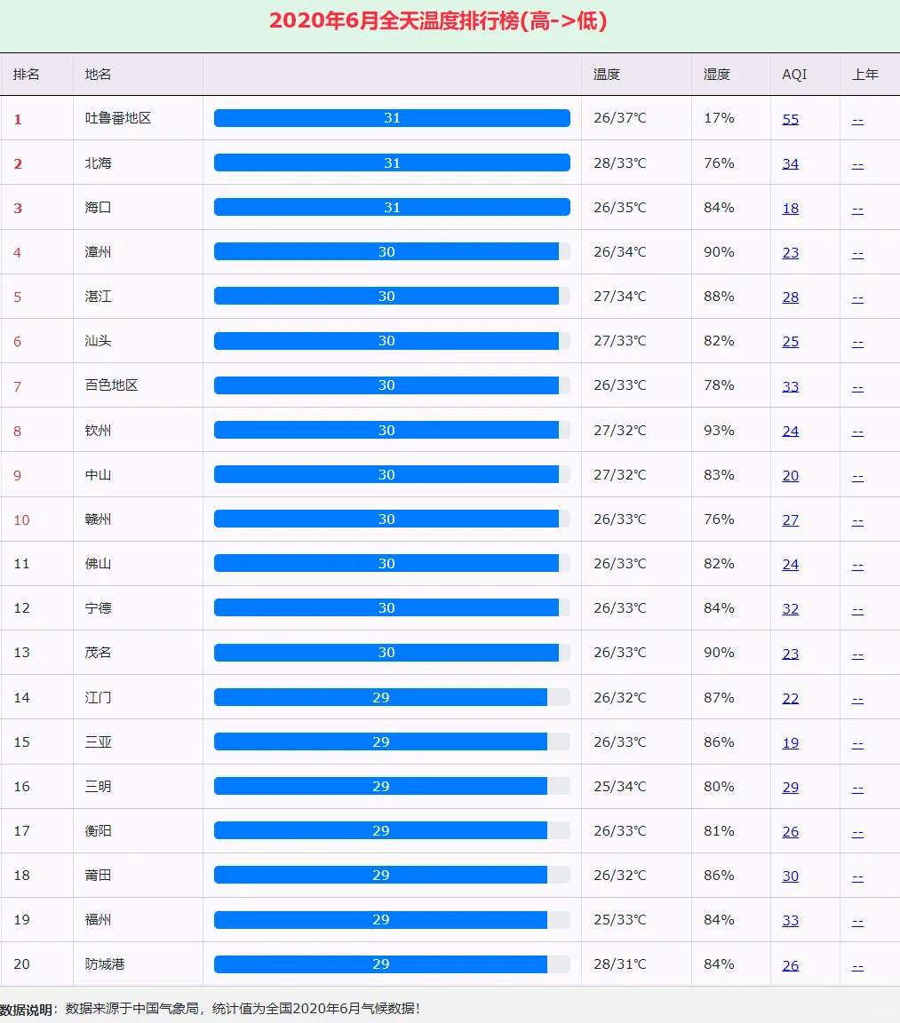Open the AQI link 24 for 佛山

[791, 565]
